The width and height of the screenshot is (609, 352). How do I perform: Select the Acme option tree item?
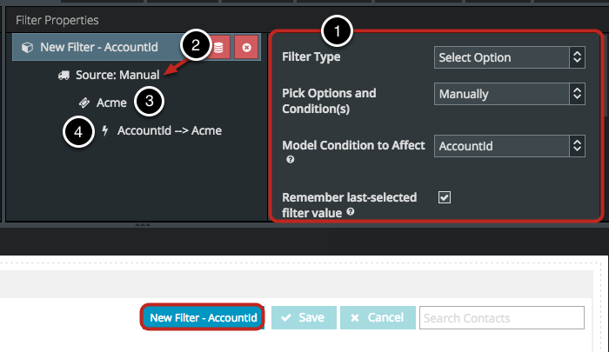[111, 103]
